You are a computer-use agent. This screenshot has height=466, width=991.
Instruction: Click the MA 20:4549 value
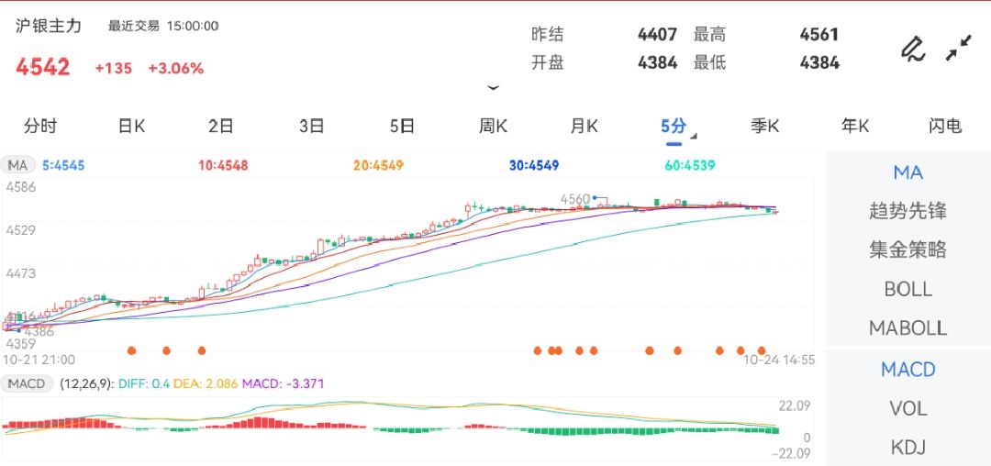coord(378,165)
